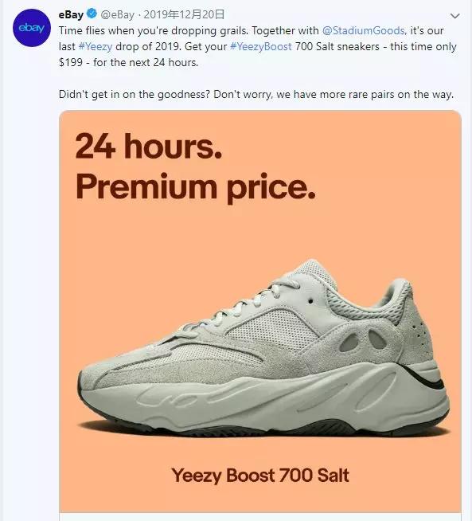Open the #YeezyBoost hashtag
The height and width of the screenshot is (521, 472).
(261, 46)
